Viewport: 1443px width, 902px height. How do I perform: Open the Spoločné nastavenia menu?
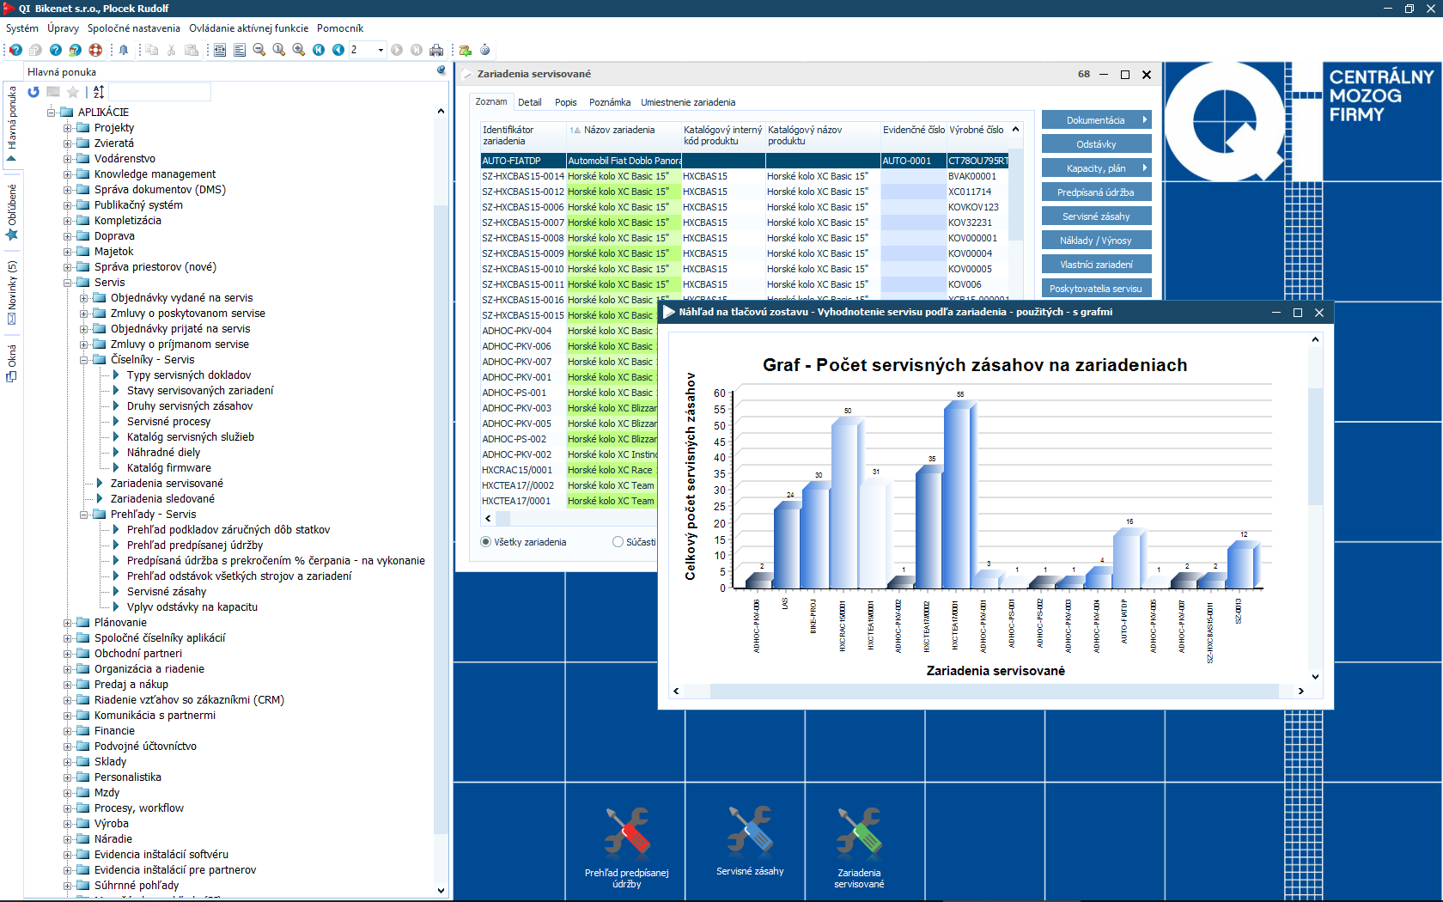coord(133,28)
